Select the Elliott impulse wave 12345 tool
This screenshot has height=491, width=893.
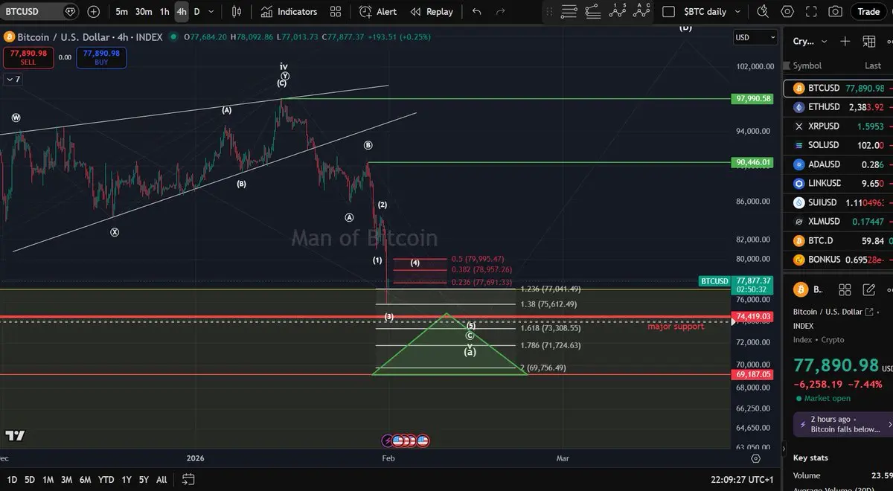click(617, 11)
